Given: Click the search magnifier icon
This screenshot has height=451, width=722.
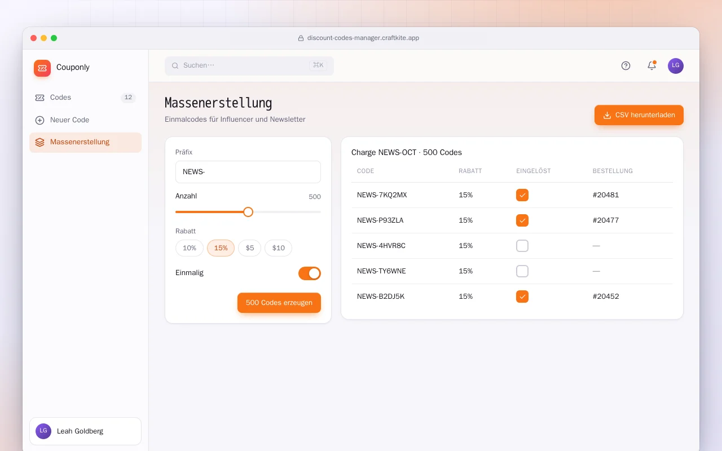Looking at the screenshot, I should 175,65.
